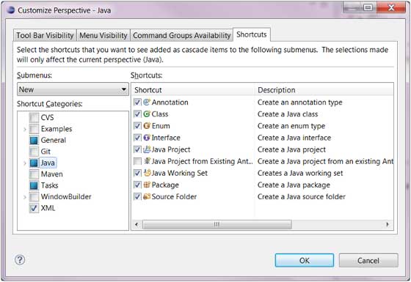Viewport: 411px width, 282px height.
Task: Check the Maven category checkbox
Action: [34, 174]
